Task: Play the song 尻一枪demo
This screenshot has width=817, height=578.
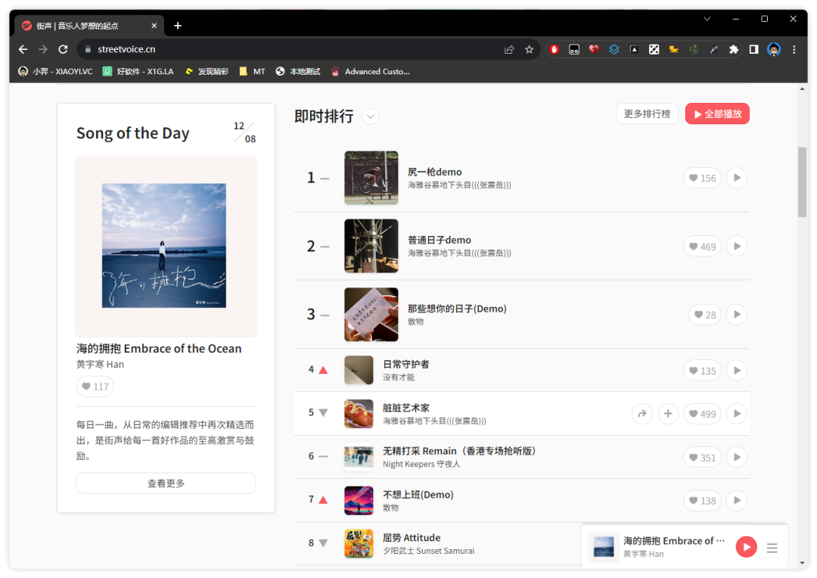Action: 736,178
